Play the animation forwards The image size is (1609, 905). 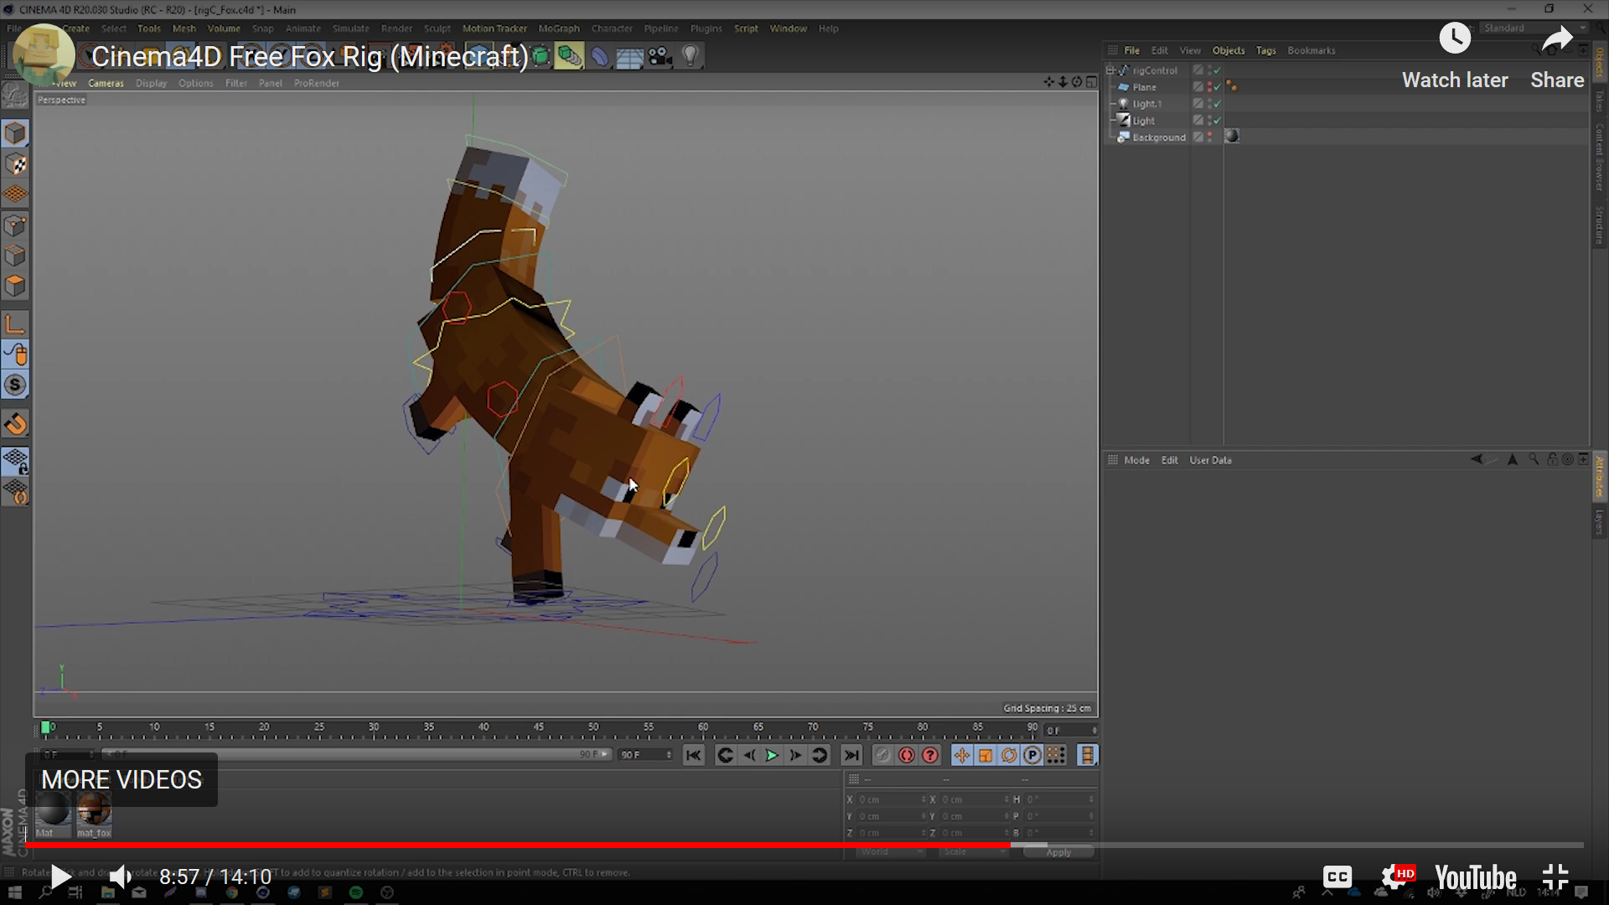772,755
